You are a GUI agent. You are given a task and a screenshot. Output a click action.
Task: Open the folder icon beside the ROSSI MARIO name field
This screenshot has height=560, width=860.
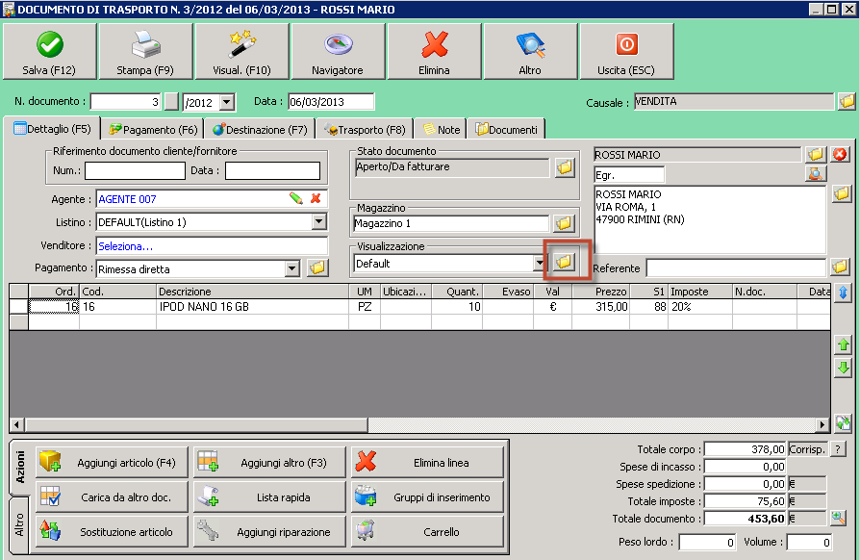tap(816, 155)
